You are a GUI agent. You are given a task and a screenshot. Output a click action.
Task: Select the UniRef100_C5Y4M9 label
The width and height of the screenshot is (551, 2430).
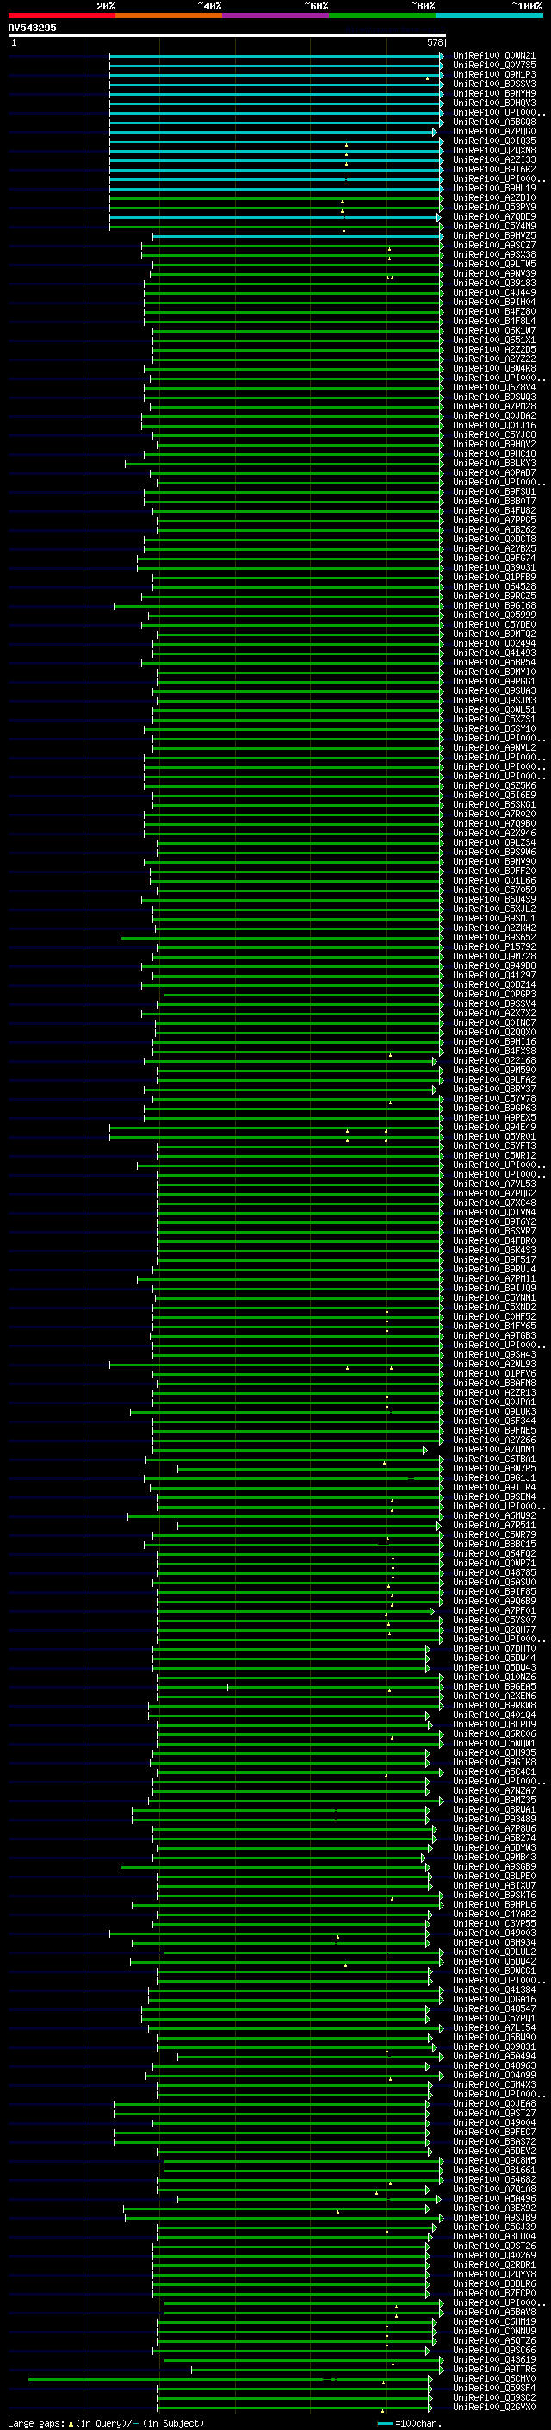494,226
